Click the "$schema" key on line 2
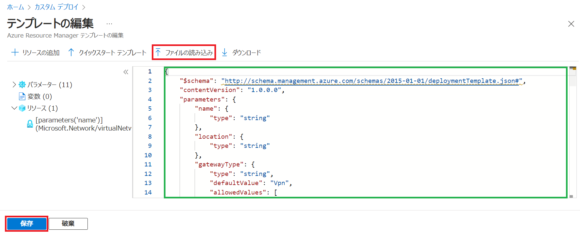This screenshot has height=233, width=580. 196,81
